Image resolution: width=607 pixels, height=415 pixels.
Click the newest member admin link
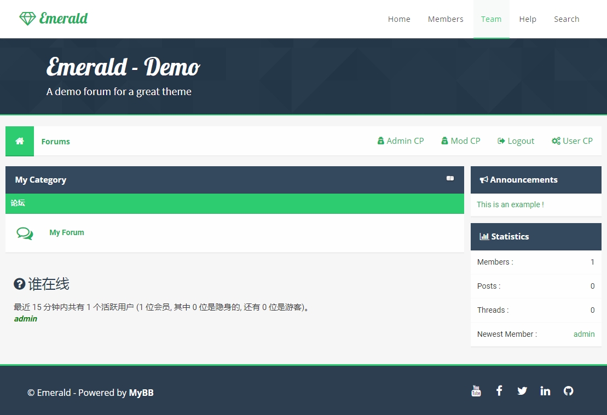(x=584, y=334)
